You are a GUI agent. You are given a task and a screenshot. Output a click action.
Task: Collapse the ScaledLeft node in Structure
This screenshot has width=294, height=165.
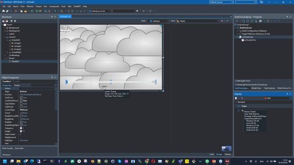(x=7, y=40)
